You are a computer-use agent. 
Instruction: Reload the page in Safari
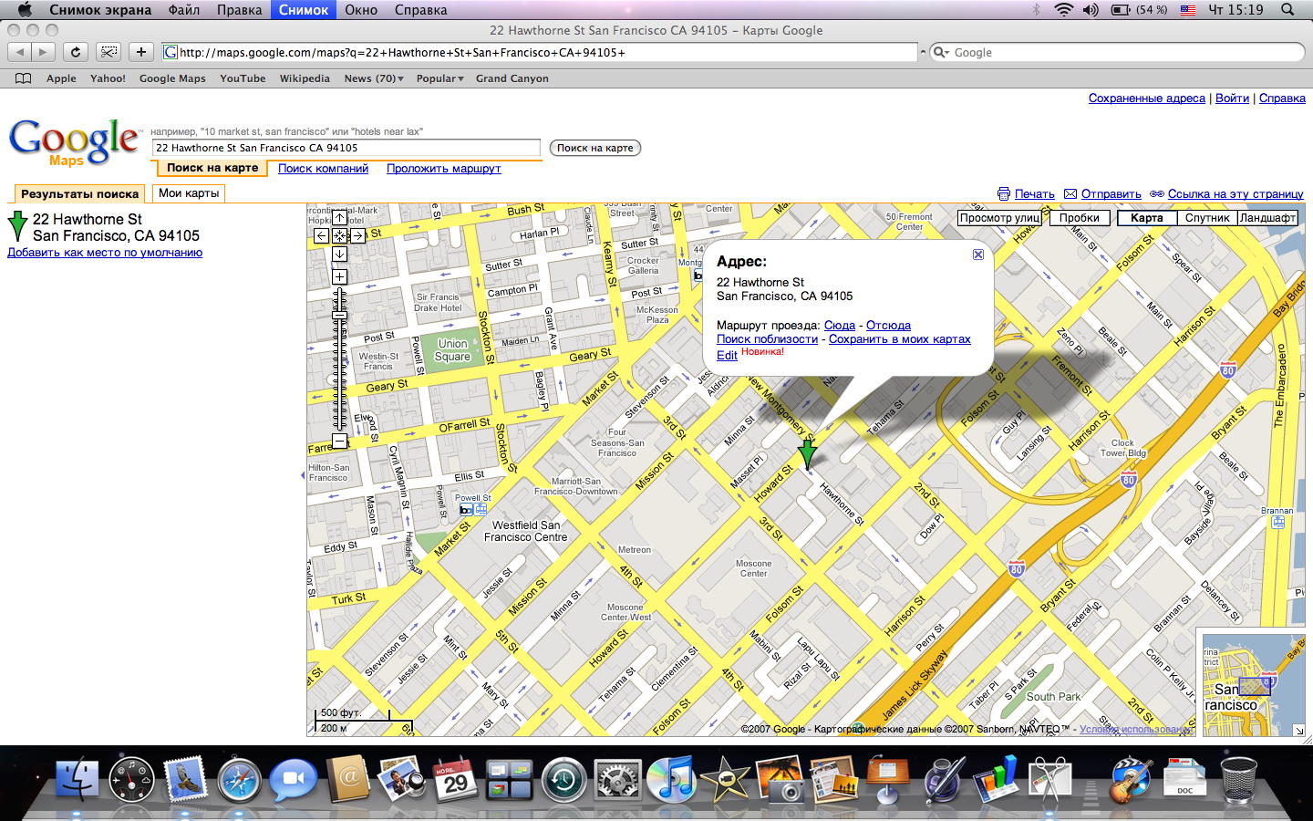[x=76, y=52]
